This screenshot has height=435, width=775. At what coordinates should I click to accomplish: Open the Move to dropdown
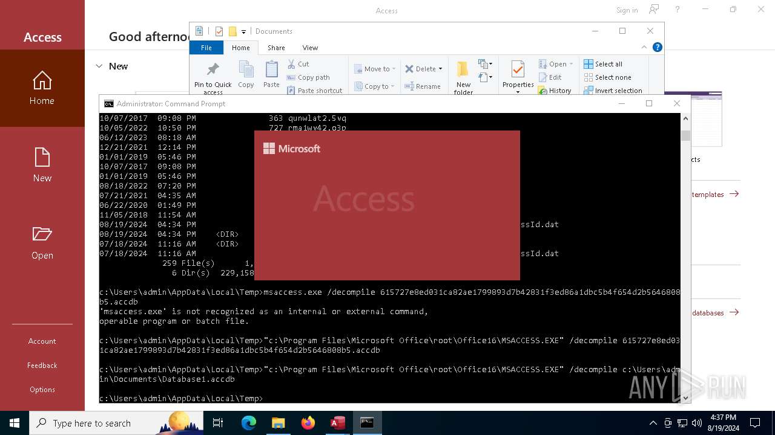tap(374, 69)
